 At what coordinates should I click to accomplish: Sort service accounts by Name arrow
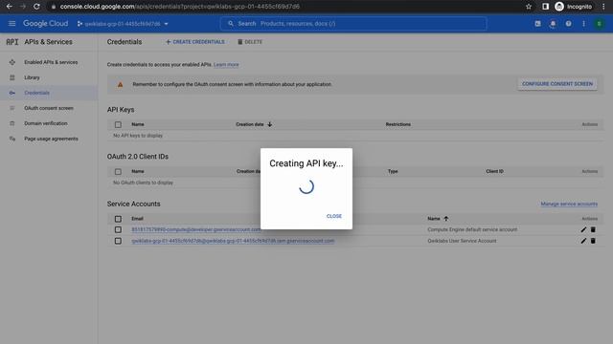tap(445, 219)
